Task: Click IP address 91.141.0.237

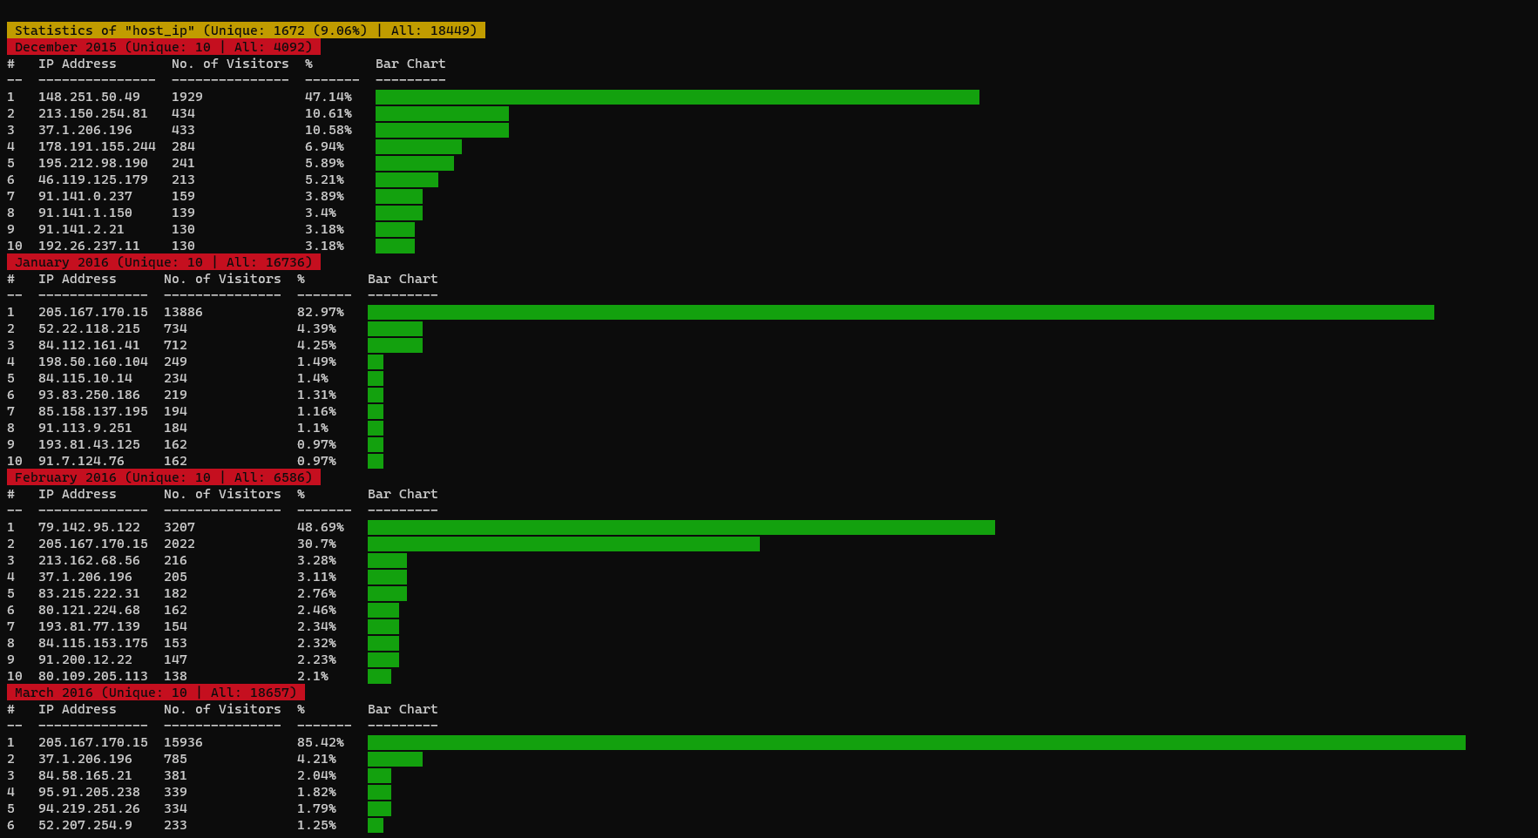Action: pyautogui.click(x=85, y=196)
